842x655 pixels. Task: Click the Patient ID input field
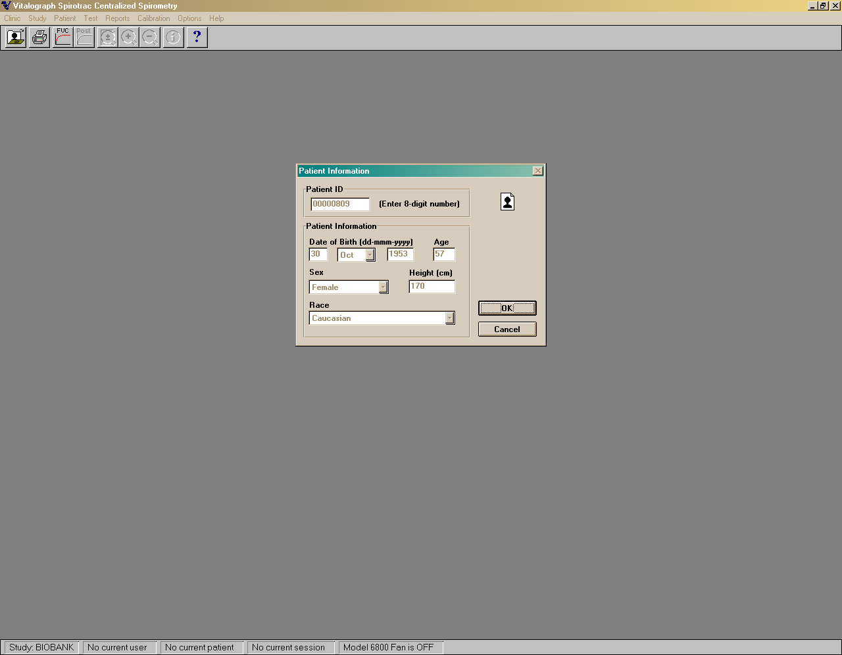click(340, 205)
